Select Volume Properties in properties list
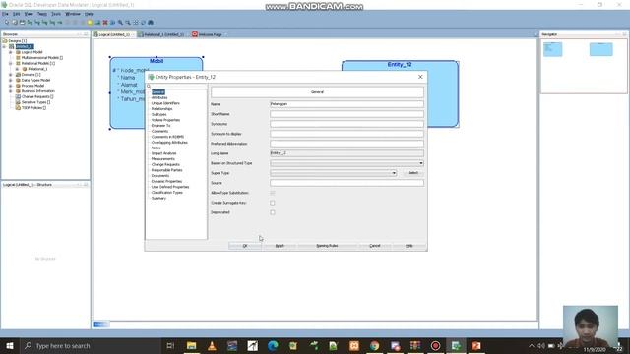The image size is (630, 354). coord(165,120)
